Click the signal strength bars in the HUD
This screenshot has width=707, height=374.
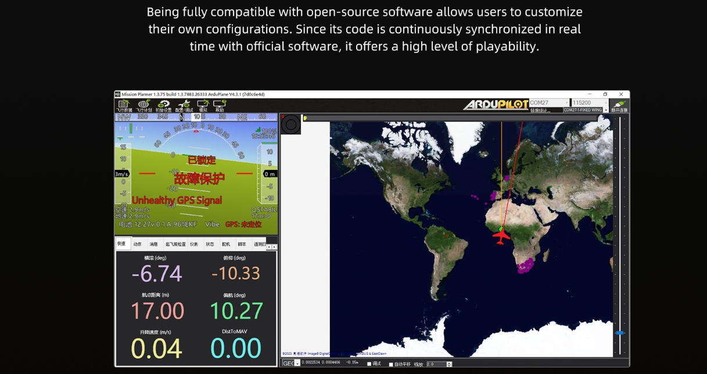(258, 129)
